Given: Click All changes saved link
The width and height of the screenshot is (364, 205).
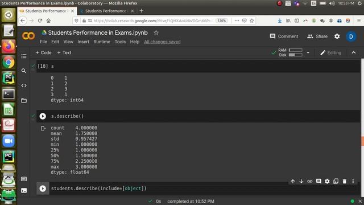Looking at the screenshot, I should coord(162,42).
